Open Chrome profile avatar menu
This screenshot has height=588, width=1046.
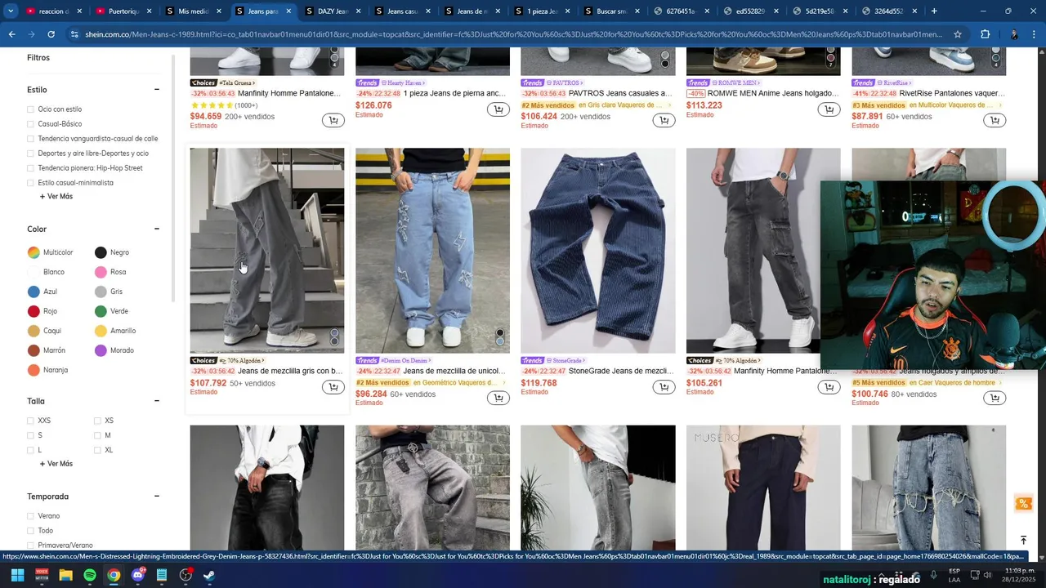click(x=1014, y=34)
